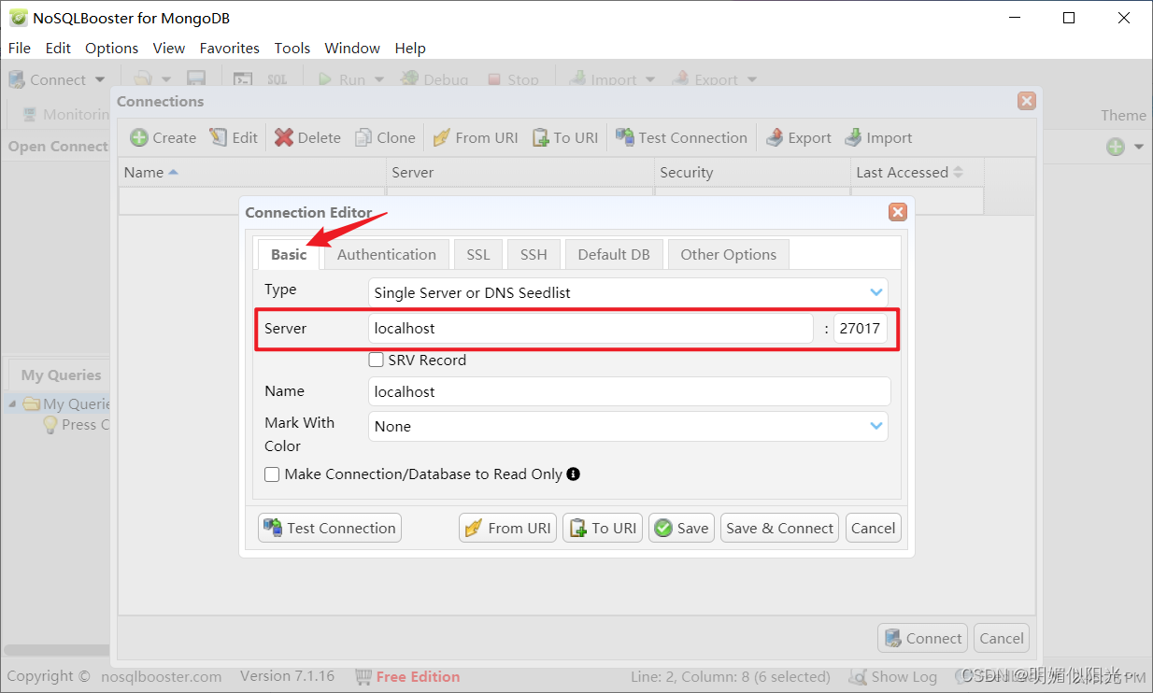Image resolution: width=1153 pixels, height=693 pixels.
Task: Expand the Run dropdown arrow
Action: 379,79
